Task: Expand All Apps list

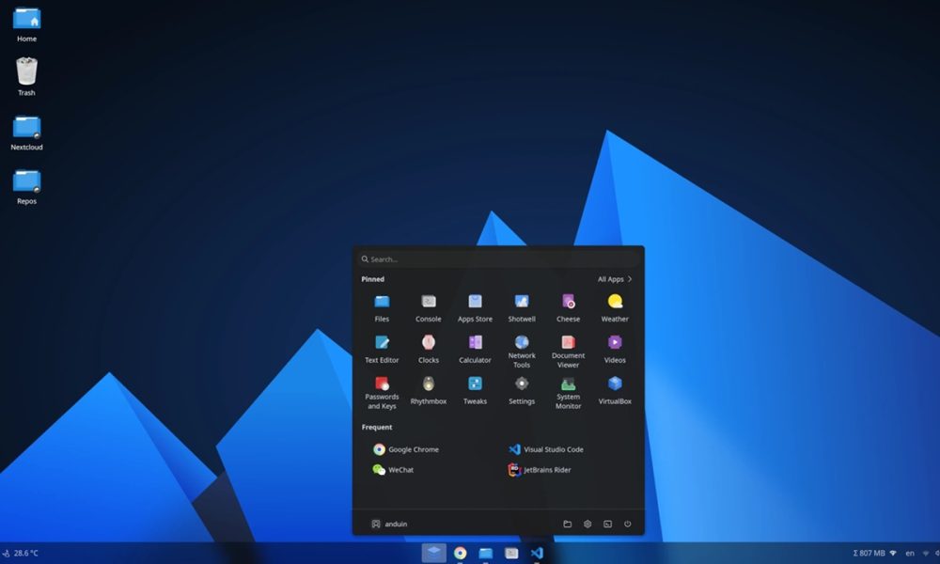Action: [615, 279]
